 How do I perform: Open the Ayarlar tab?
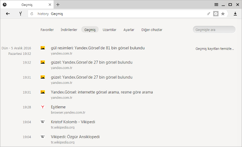point(129,30)
